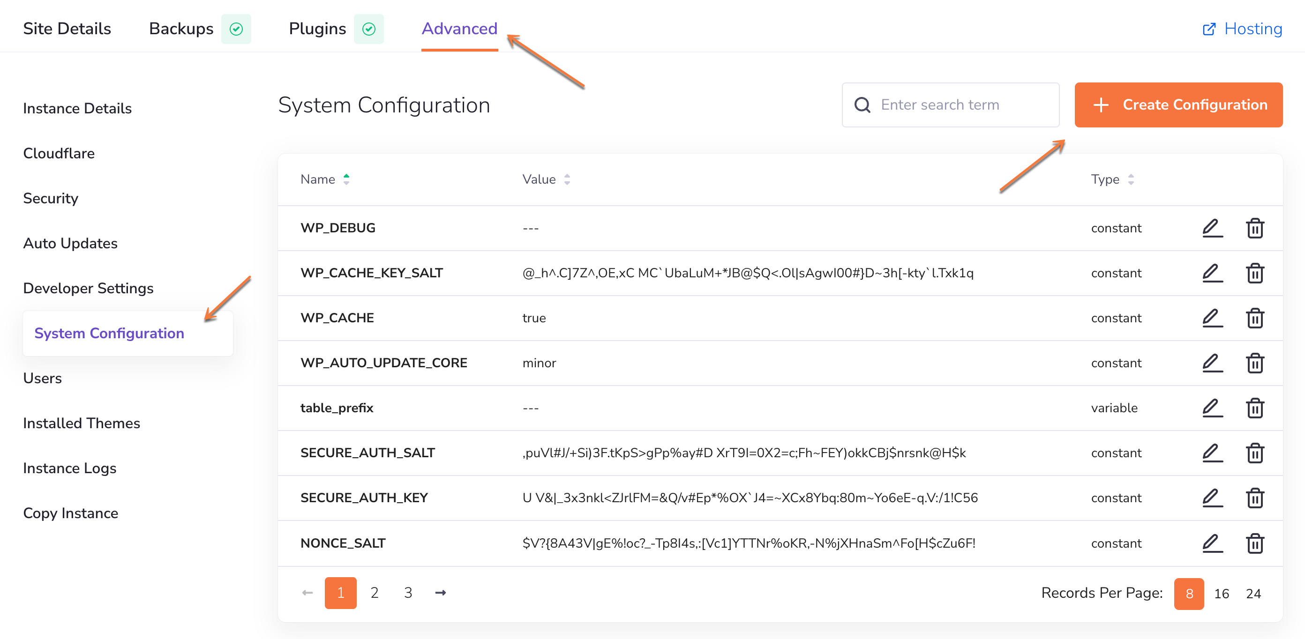Edit the table_prefix variable
This screenshot has height=639, width=1305.
pyautogui.click(x=1212, y=408)
